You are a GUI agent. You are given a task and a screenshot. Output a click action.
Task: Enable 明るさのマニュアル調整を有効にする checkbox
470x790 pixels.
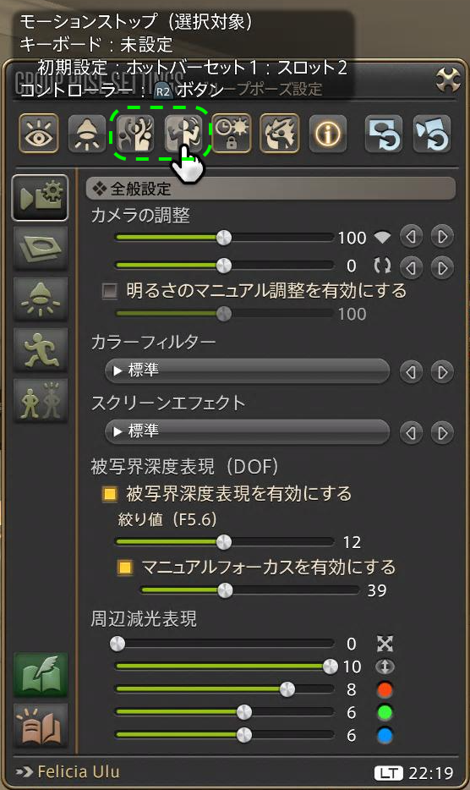coord(109,291)
